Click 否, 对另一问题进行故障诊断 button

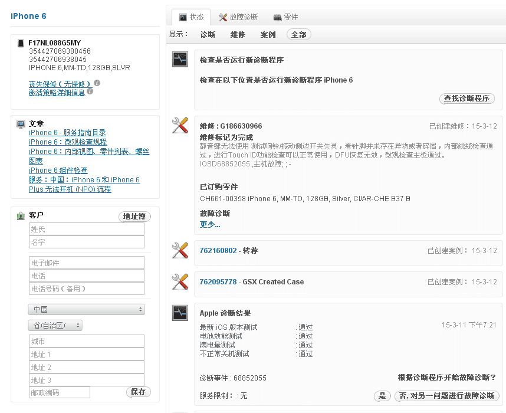coord(446,395)
